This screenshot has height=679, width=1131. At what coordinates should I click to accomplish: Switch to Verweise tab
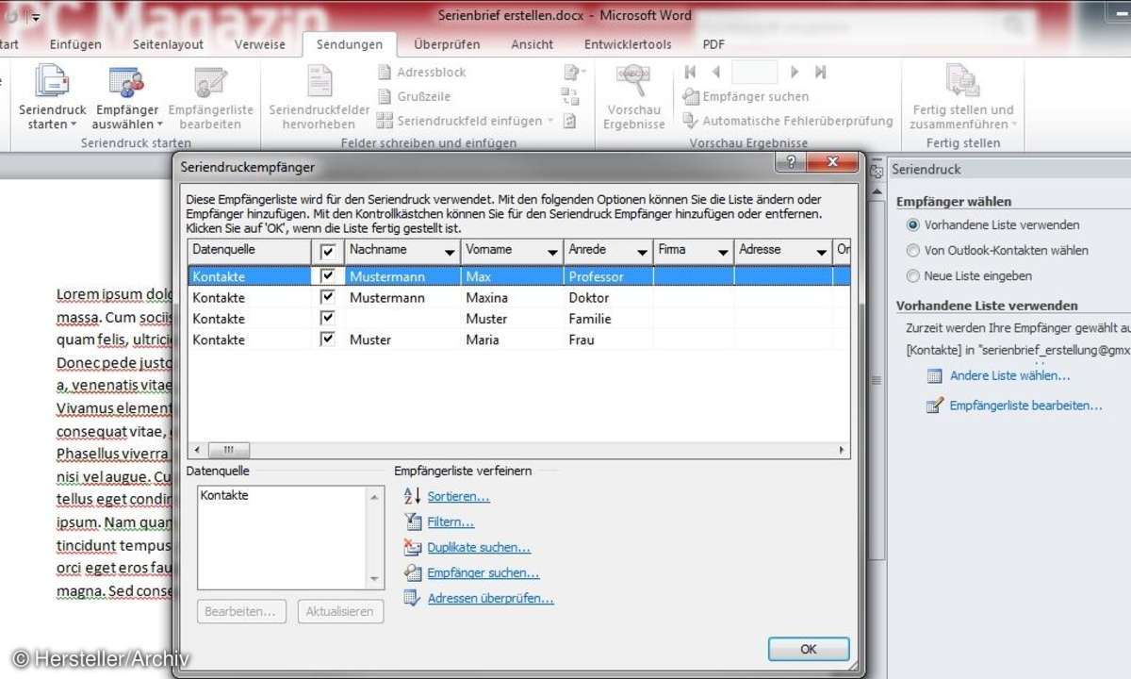click(260, 44)
